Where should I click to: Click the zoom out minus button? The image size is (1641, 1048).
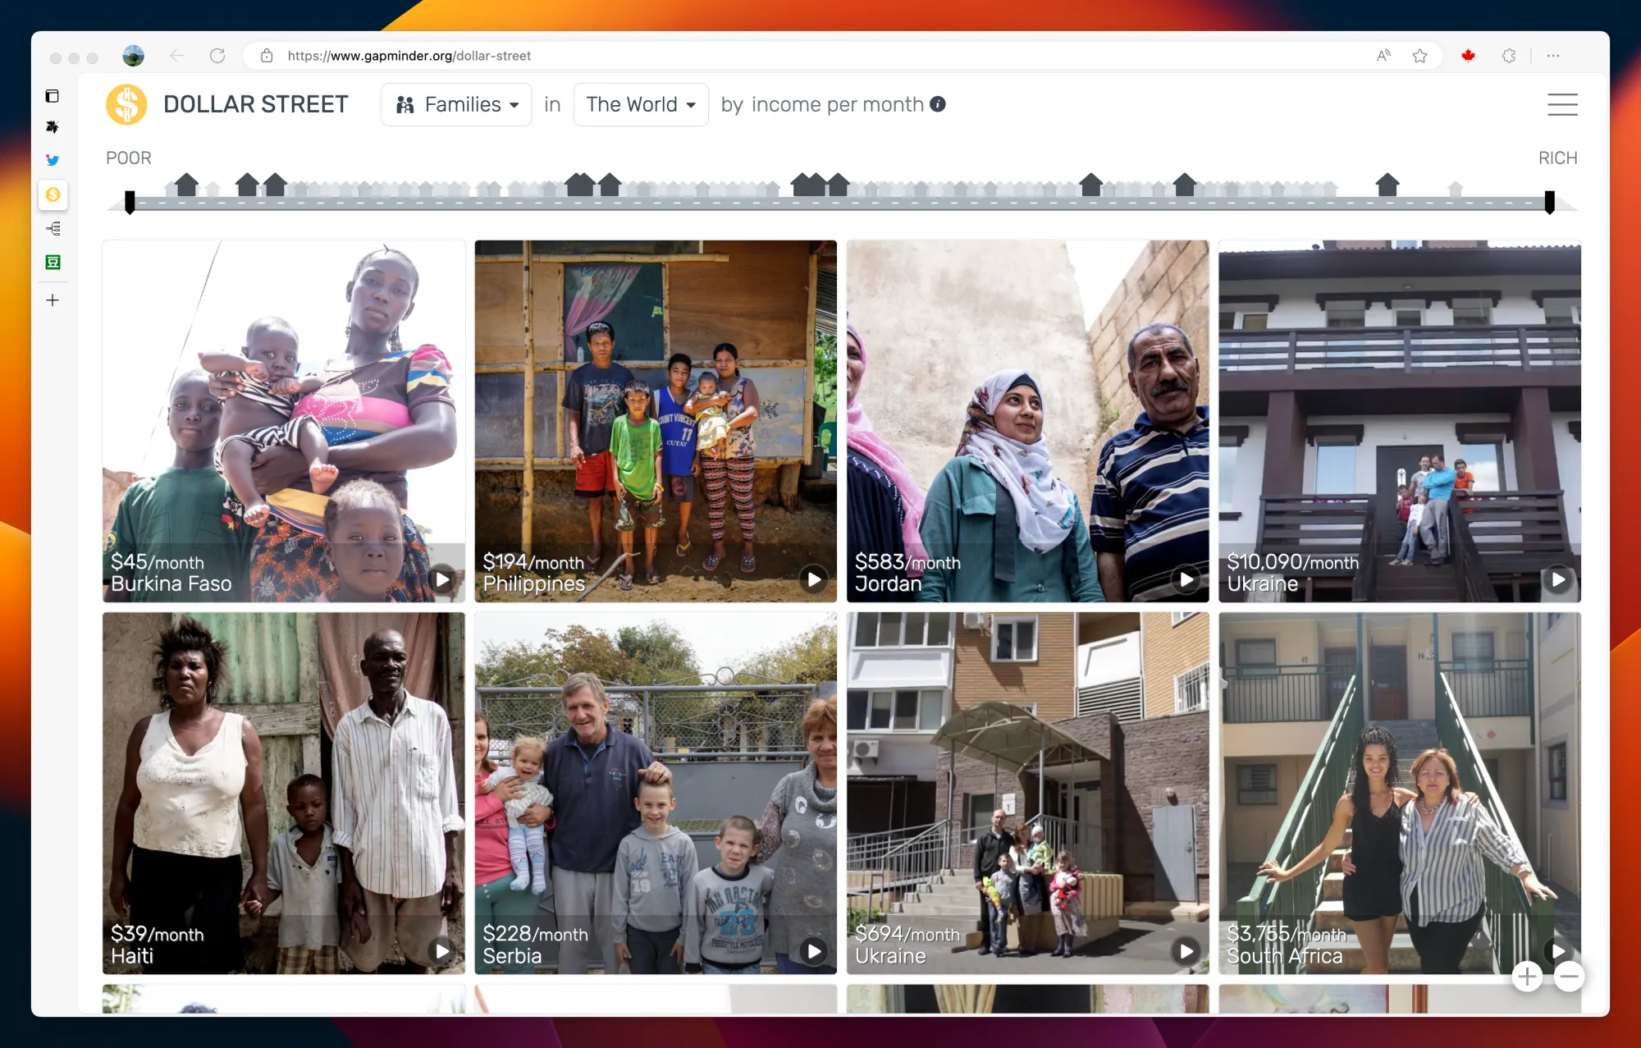[1569, 977]
